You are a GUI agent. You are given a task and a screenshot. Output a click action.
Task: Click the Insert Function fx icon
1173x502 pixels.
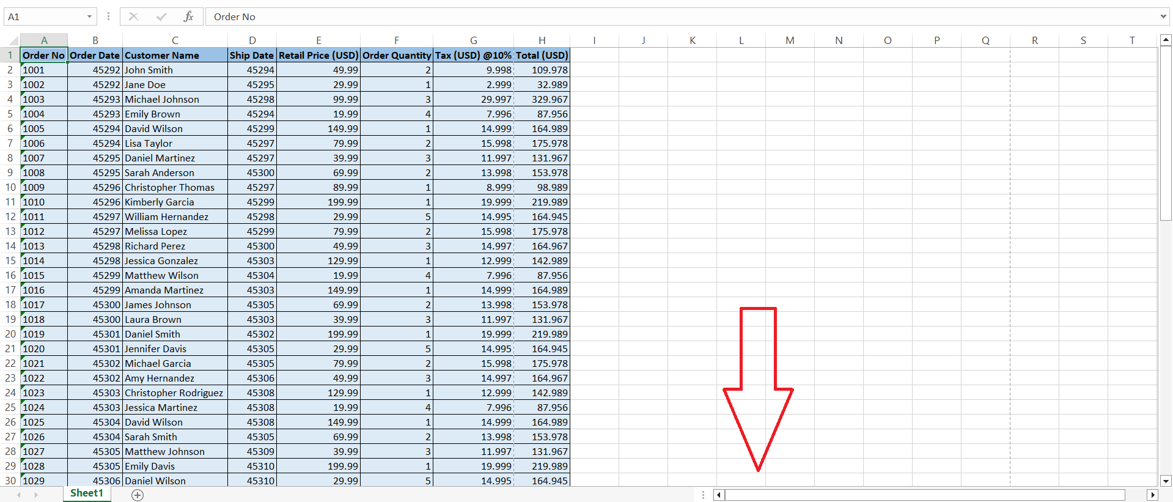[188, 17]
